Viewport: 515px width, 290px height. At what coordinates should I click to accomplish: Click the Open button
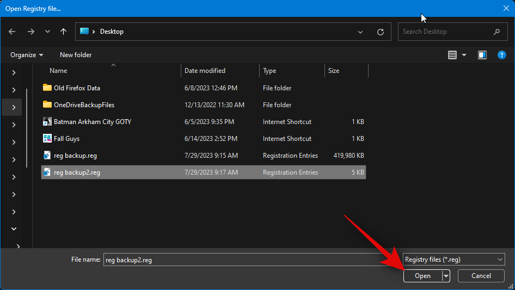coord(422,276)
